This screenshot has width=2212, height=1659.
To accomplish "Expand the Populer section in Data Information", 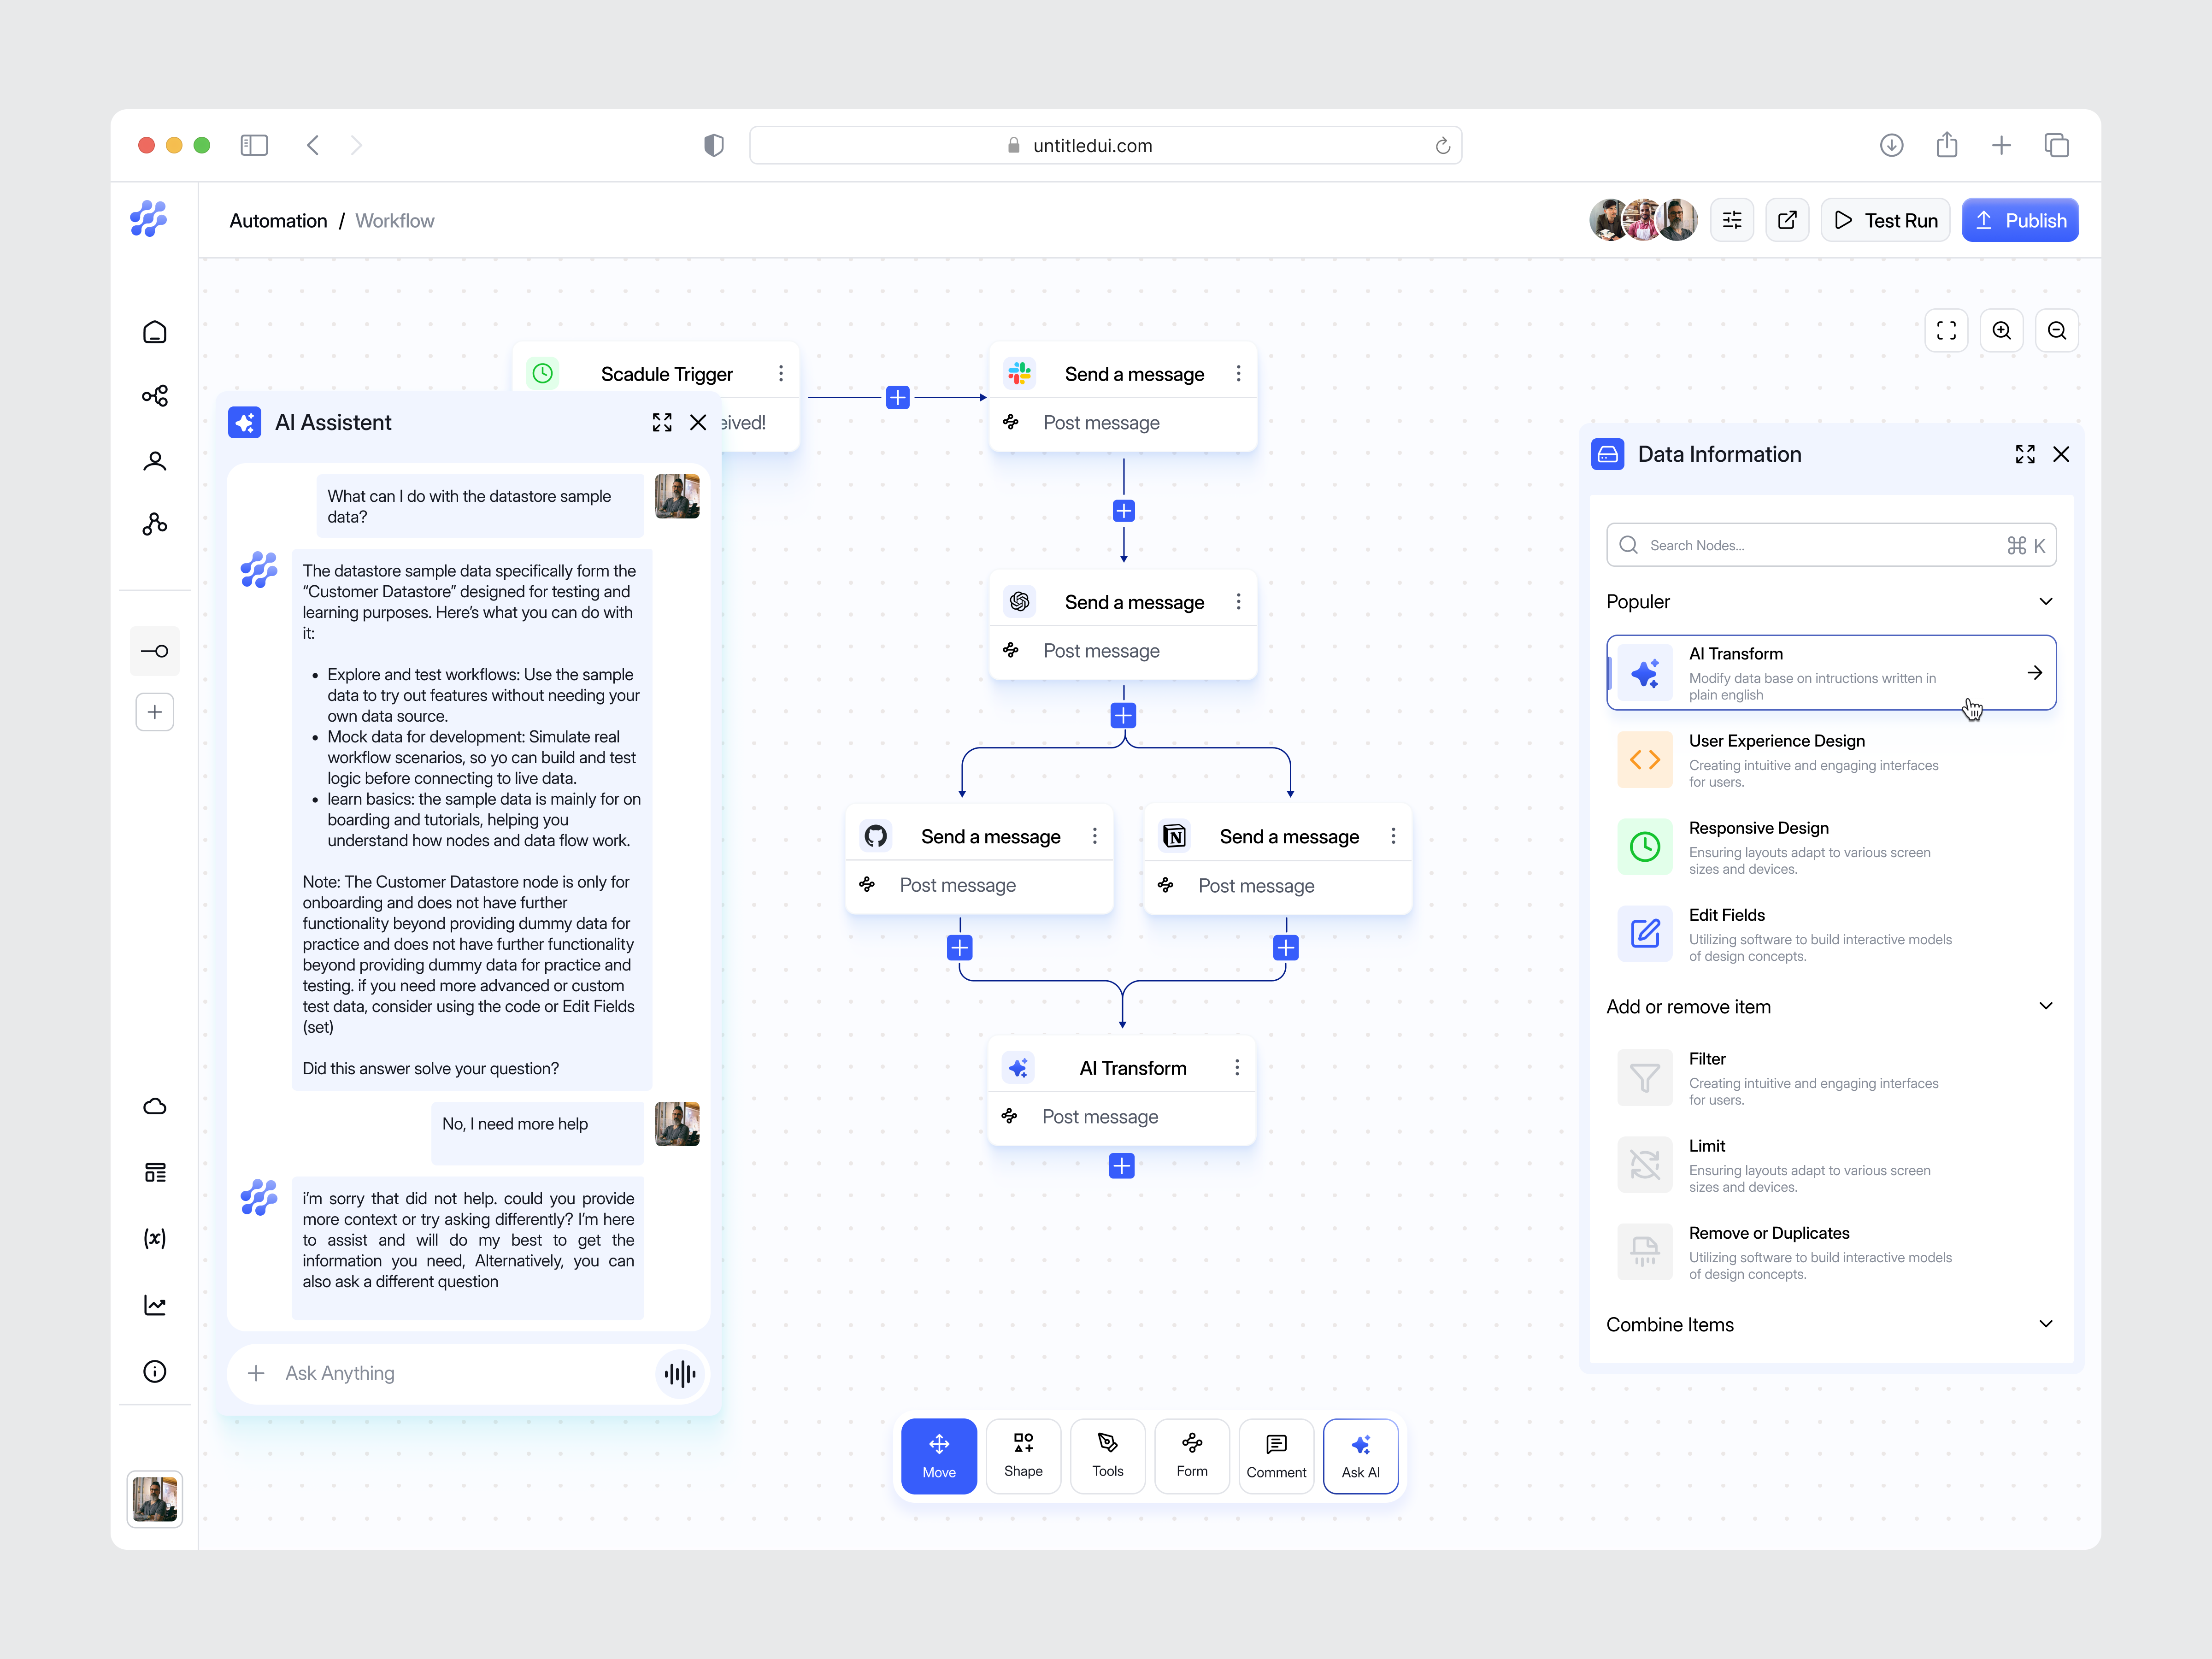I will [2046, 601].
